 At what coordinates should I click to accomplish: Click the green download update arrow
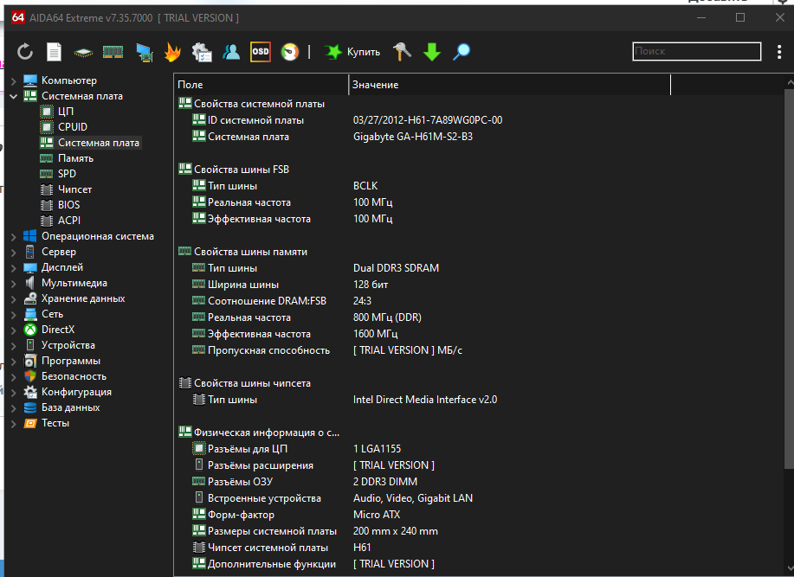pos(432,52)
